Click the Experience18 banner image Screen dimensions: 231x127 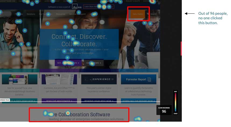coord(99,79)
